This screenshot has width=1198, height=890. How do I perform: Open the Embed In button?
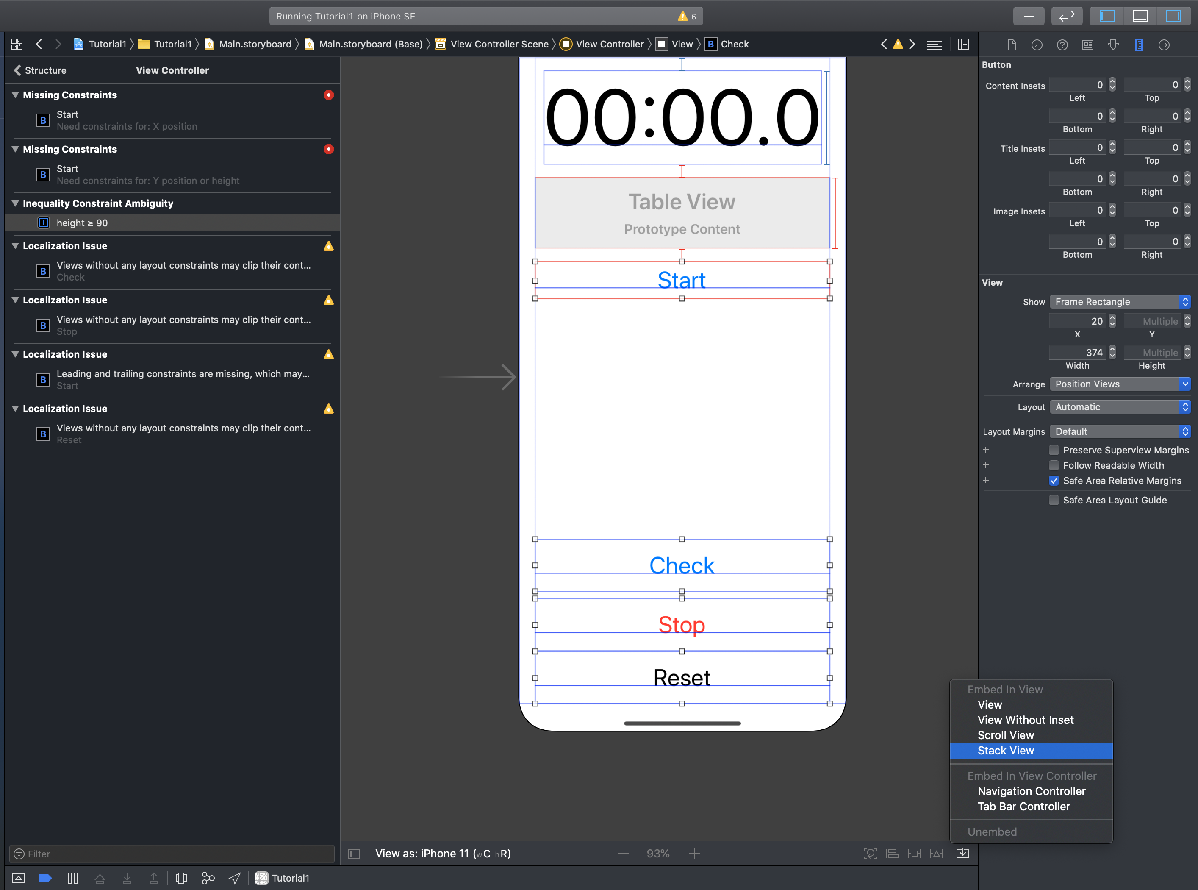pos(962,854)
